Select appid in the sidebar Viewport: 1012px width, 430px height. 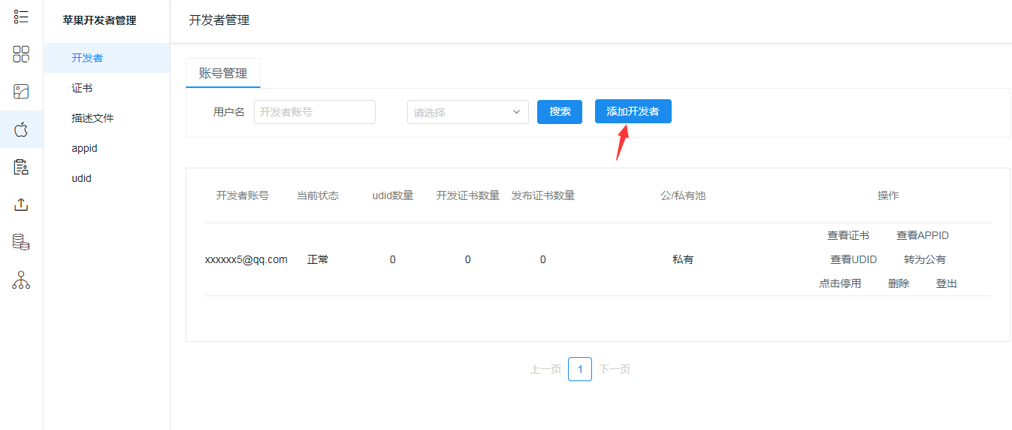[x=107, y=148]
